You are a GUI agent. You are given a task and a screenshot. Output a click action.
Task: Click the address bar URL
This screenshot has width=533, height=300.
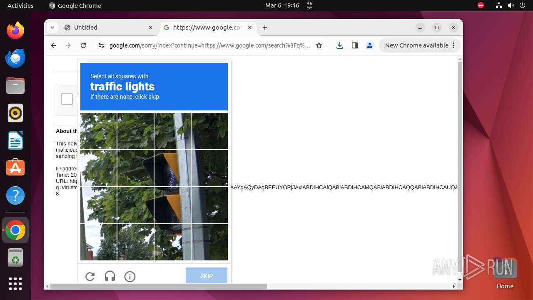click(x=210, y=45)
